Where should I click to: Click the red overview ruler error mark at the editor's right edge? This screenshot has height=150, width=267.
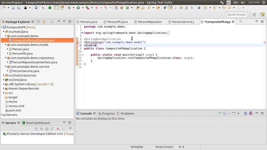click(264, 42)
